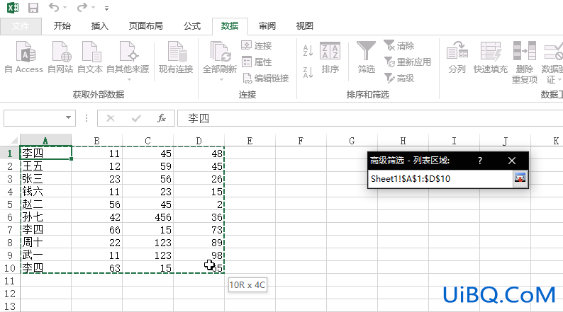
Task: Select cell A6 containing 孙七
Action: [x=45, y=216]
